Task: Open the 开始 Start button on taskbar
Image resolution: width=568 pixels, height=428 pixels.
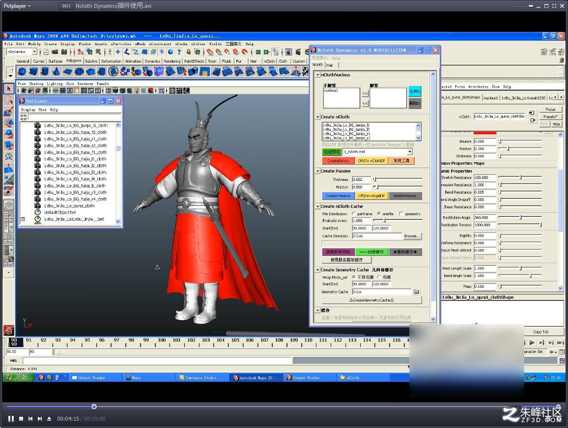Action: (x=18, y=378)
